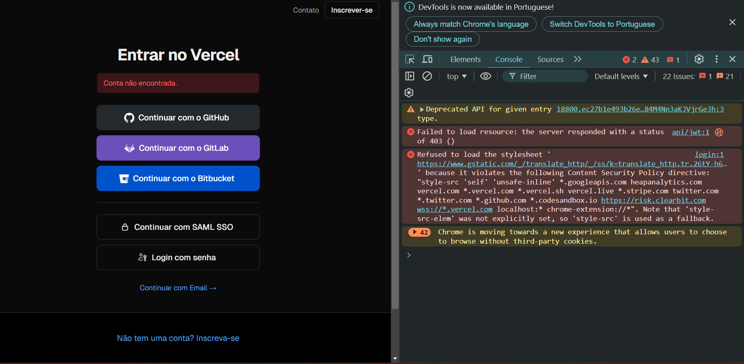744x364 pixels.
Task: Click the error icon on stylesheet refusal message
Action: pyautogui.click(x=411, y=154)
